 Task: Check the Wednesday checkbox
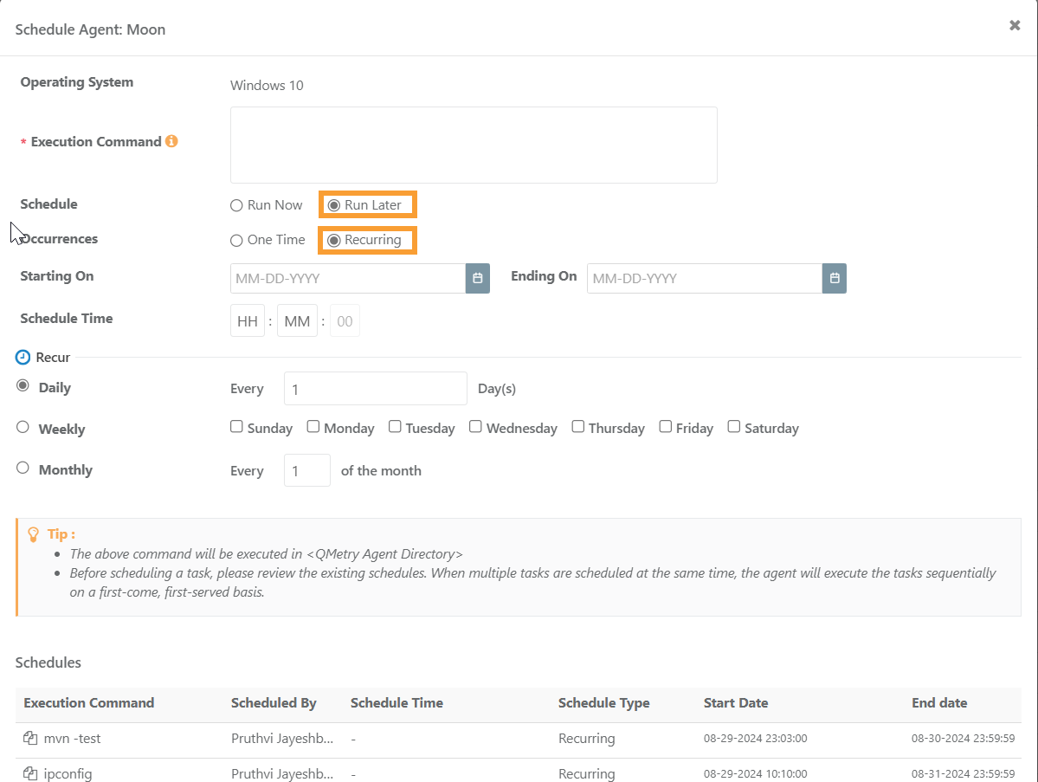click(x=475, y=425)
